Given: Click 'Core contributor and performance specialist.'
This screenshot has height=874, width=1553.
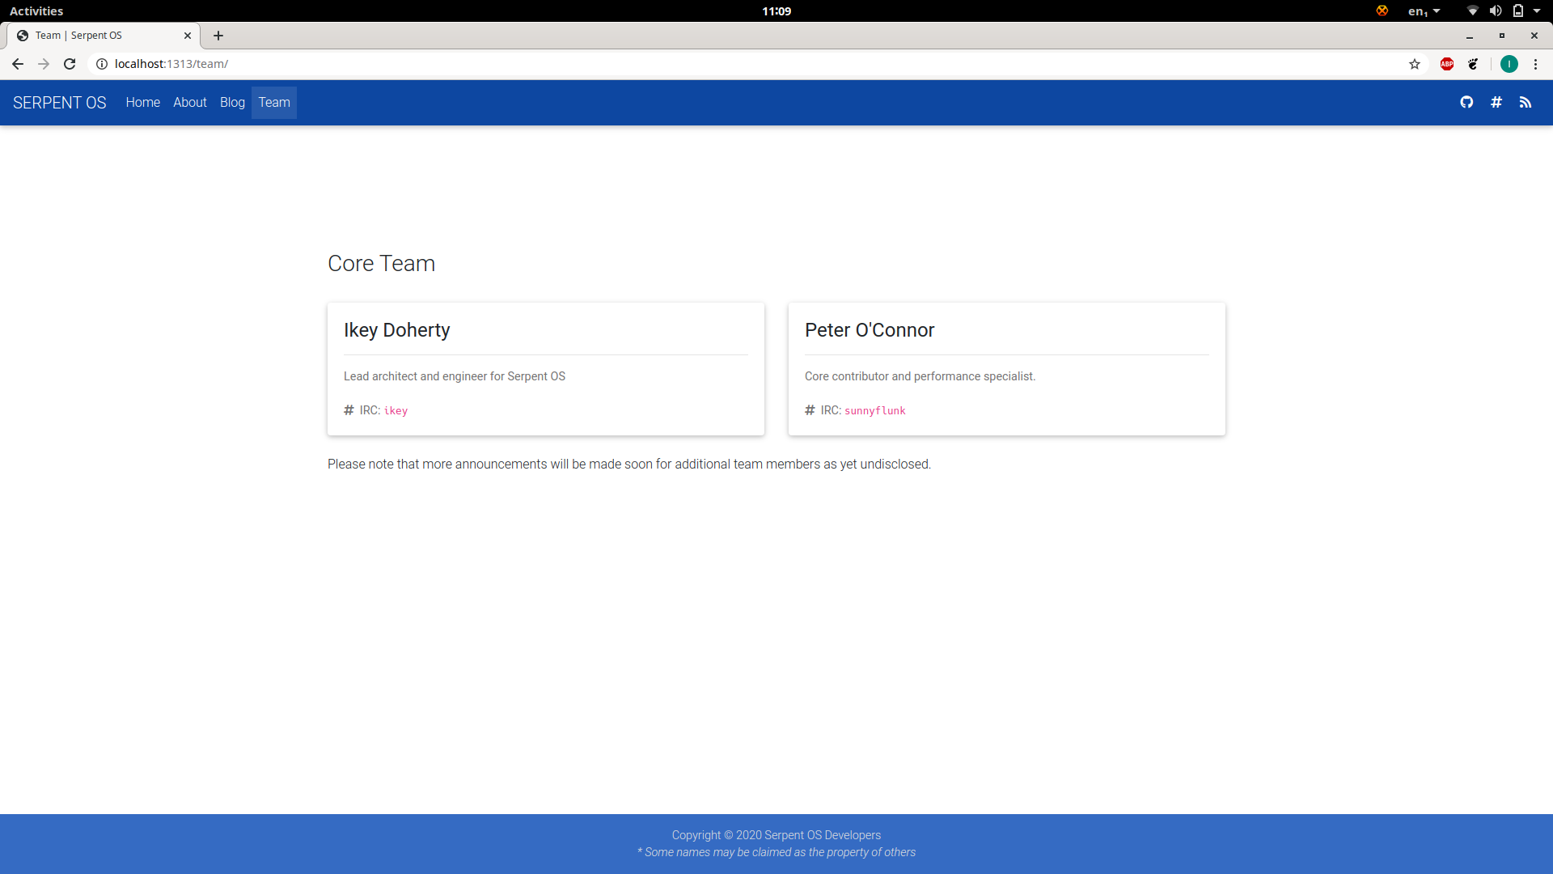Looking at the screenshot, I should 920,376.
